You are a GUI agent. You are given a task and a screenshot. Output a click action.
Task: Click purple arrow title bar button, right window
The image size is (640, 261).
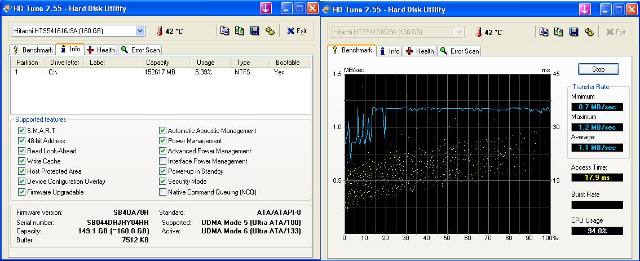585,10
